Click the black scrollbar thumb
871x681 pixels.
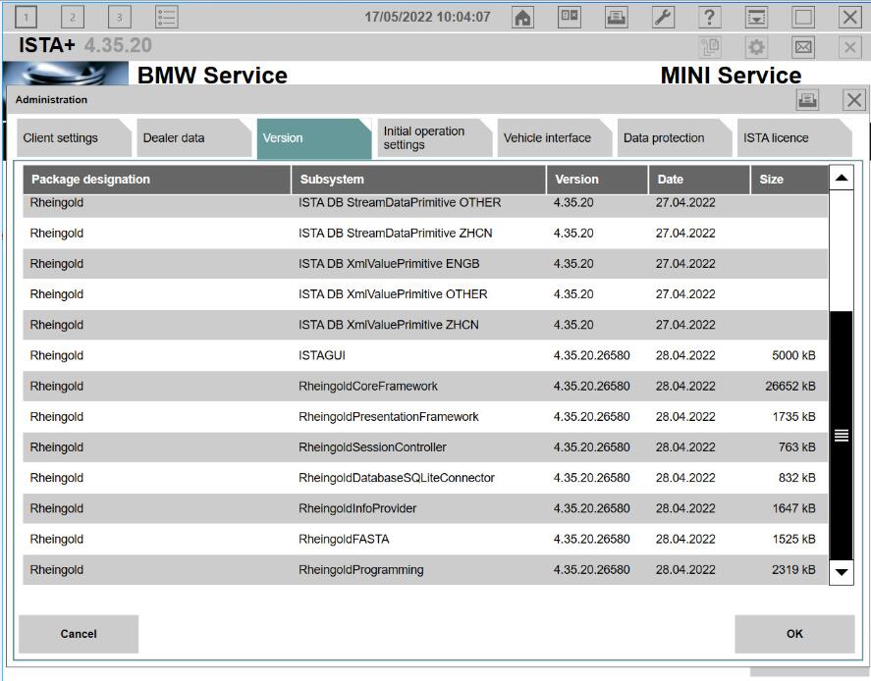pos(841,436)
